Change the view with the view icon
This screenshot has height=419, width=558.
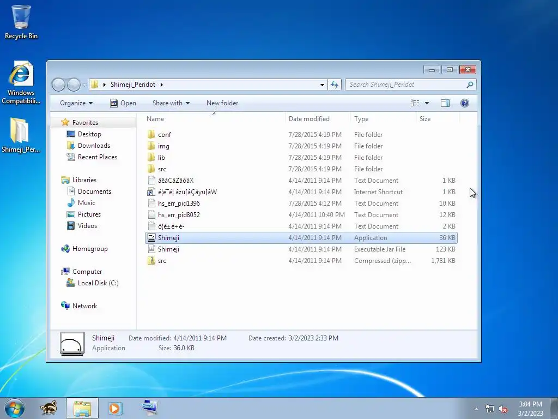415,103
